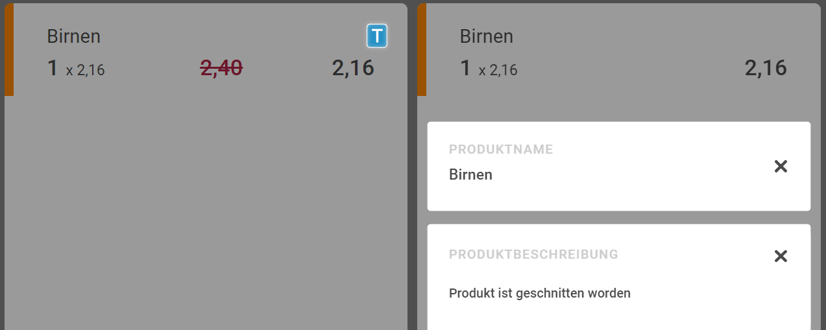Click the empty grey area of left panel
The width and height of the screenshot is (826, 330).
[x=206, y=214]
